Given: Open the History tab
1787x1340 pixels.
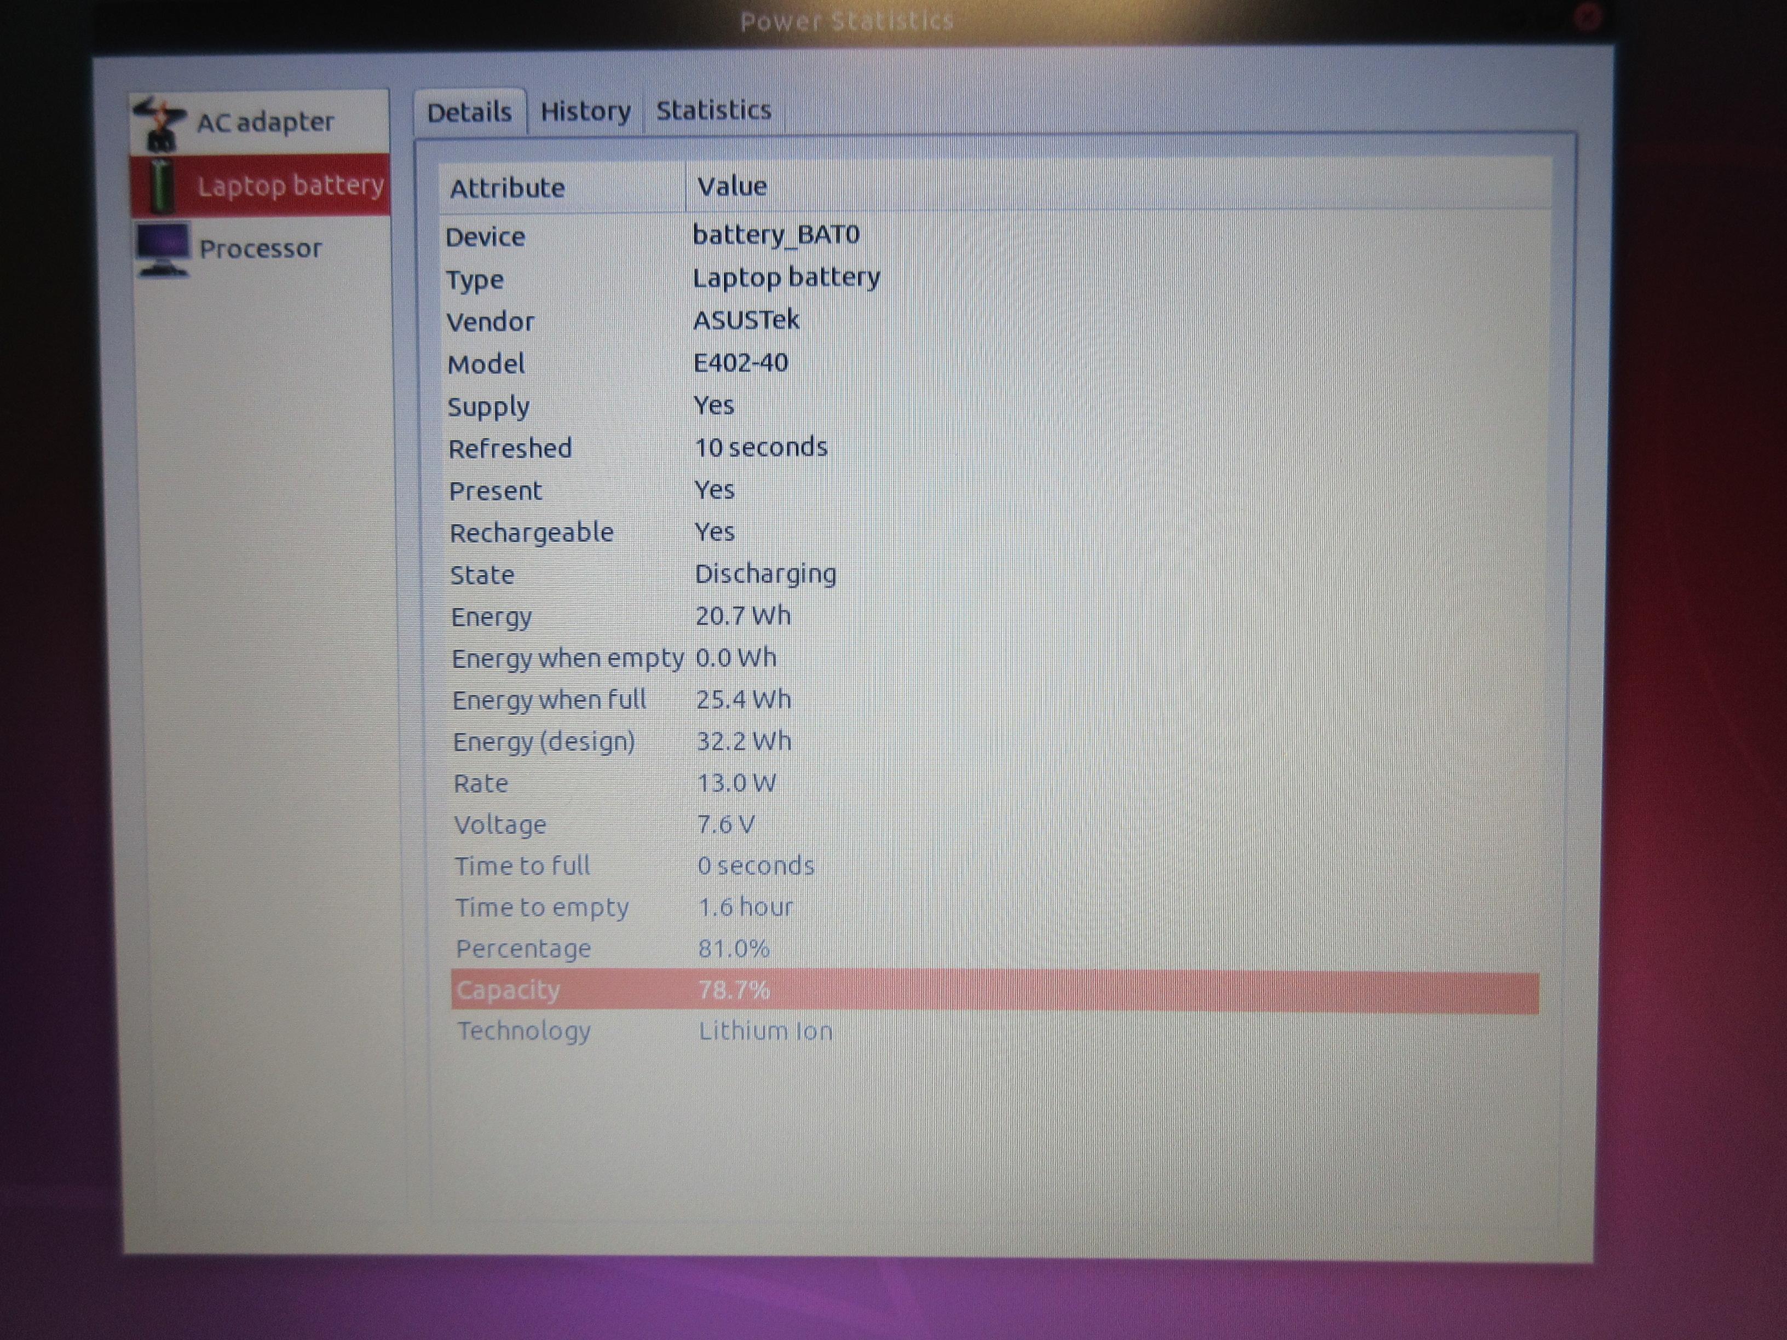Looking at the screenshot, I should coord(586,111).
